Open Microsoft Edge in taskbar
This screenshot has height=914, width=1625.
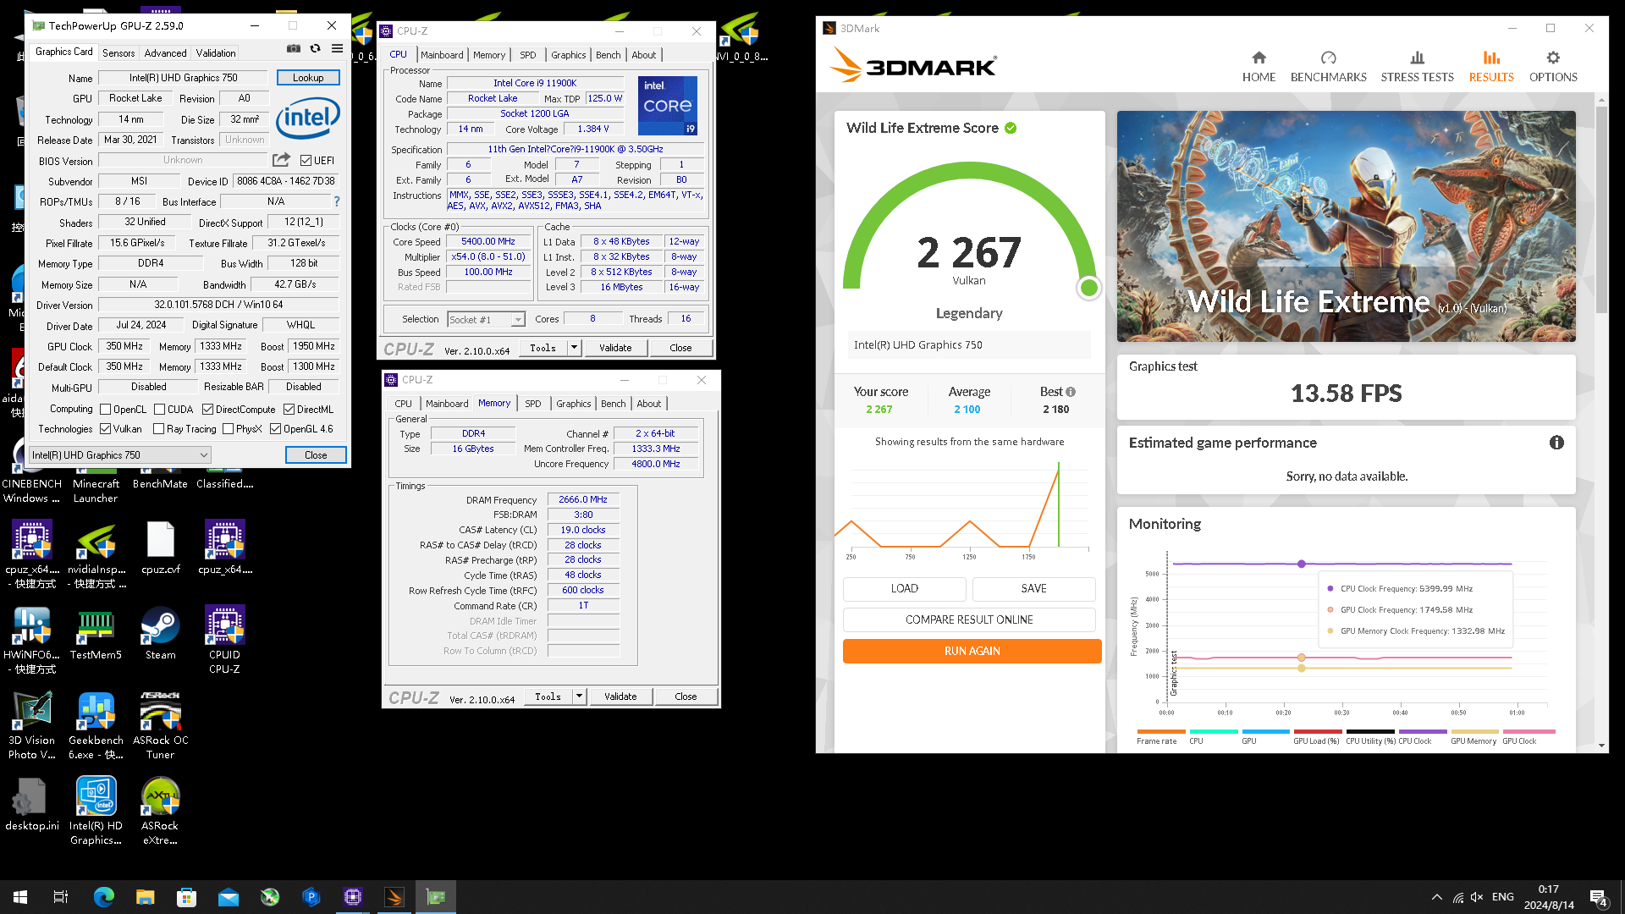point(103,897)
